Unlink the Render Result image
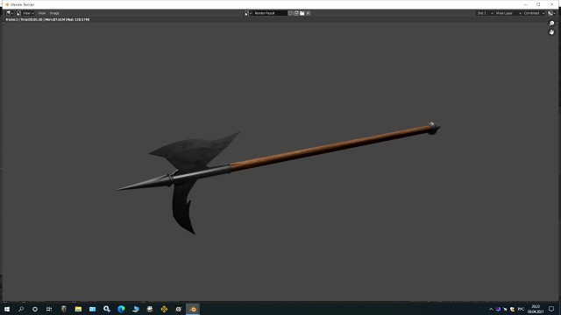 click(x=308, y=13)
